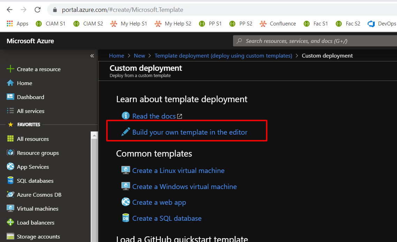Click Create a SQL database link
The height and width of the screenshot is (242, 397).
[167, 218]
